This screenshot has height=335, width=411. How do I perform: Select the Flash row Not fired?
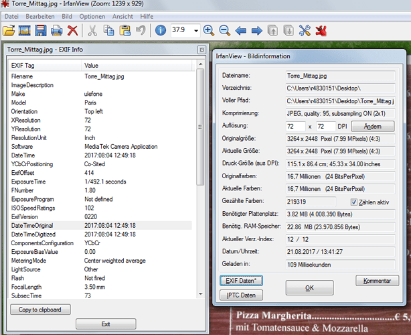coord(101,278)
